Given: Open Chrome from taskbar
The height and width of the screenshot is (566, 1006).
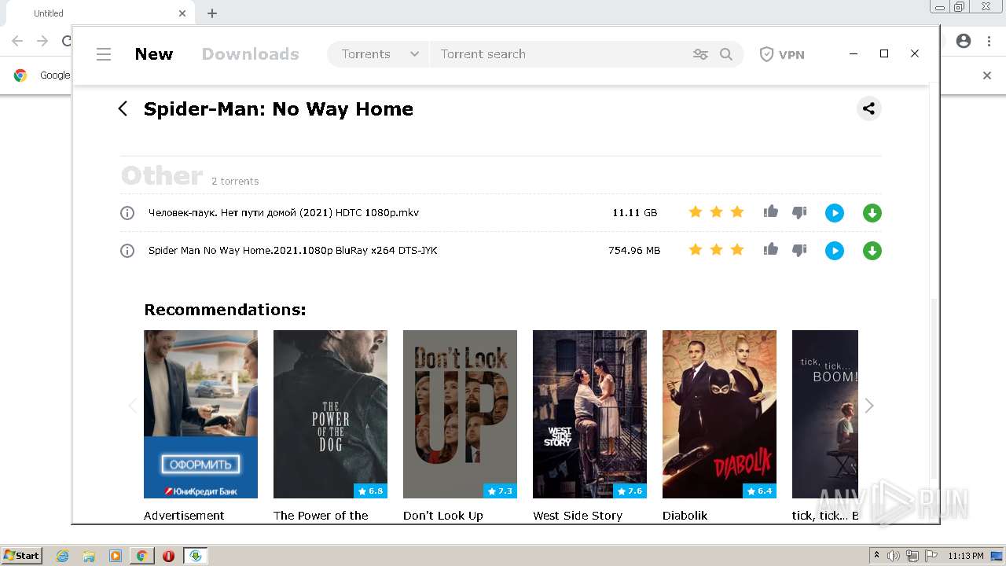Looking at the screenshot, I should (141, 556).
